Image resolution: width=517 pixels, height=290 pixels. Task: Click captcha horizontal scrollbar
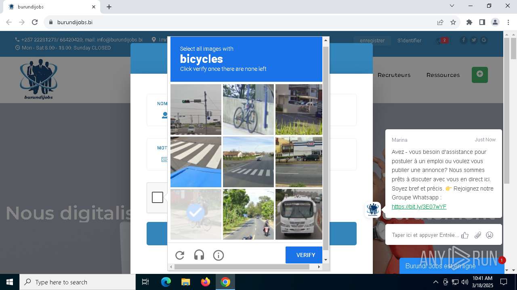pyautogui.click(x=242, y=267)
